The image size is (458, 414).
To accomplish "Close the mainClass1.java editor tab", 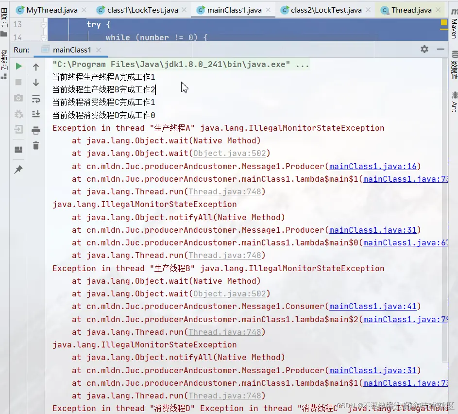I will click(268, 10).
